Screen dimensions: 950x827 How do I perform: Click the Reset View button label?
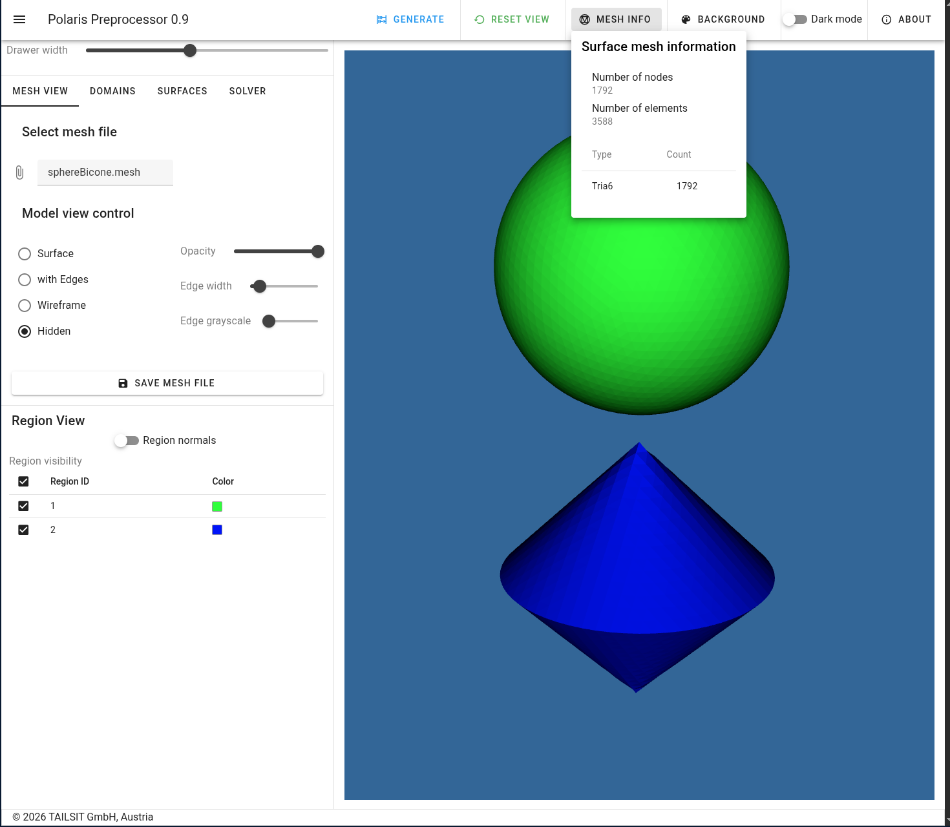520,19
